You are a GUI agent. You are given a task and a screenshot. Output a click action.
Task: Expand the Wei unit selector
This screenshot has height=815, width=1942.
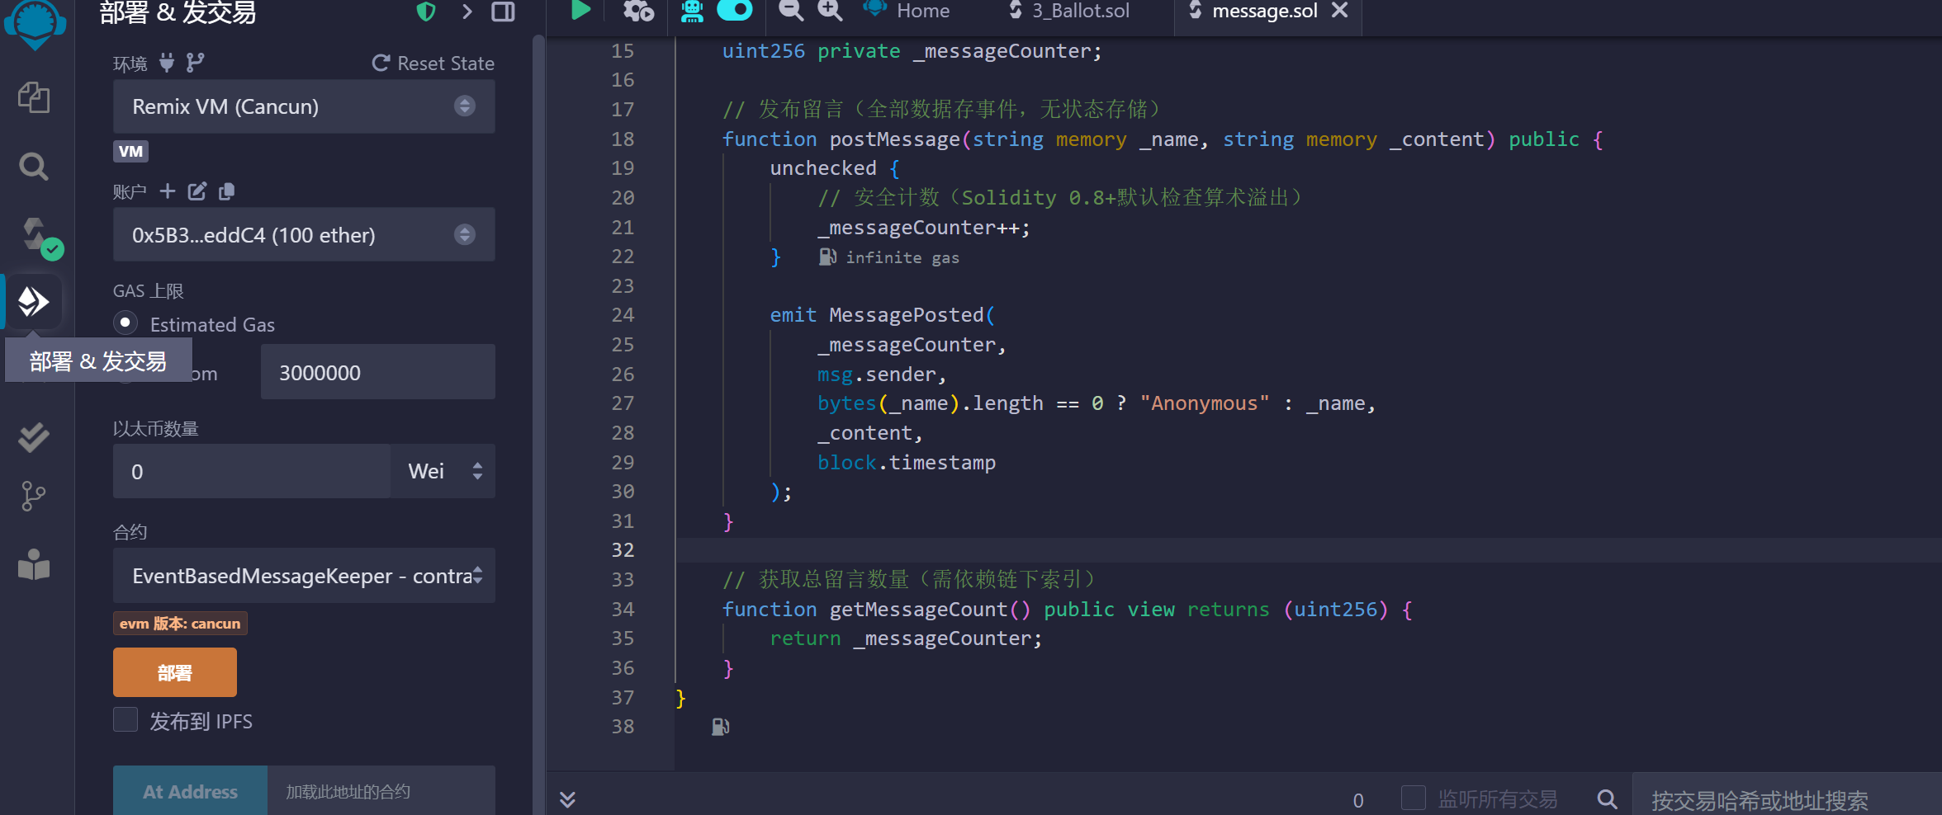pos(443,471)
